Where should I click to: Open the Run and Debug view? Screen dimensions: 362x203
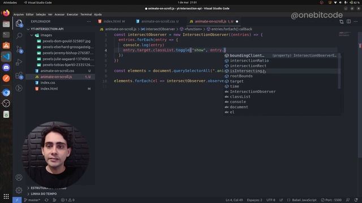[19, 62]
